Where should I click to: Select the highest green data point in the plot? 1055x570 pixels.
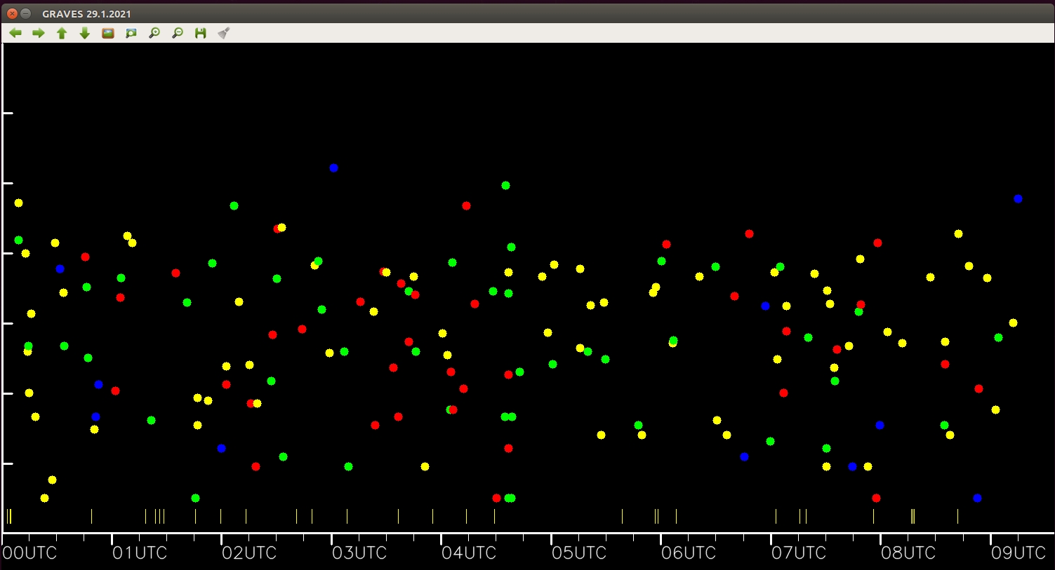[505, 185]
